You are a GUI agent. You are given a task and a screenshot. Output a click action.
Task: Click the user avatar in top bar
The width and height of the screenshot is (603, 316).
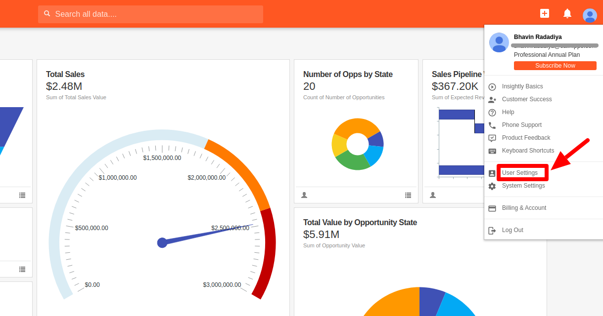click(590, 15)
